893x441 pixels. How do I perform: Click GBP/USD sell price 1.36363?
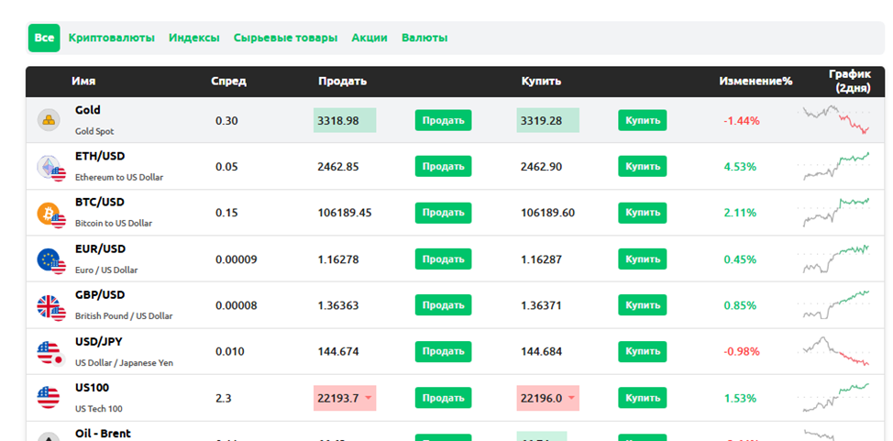pos(338,306)
